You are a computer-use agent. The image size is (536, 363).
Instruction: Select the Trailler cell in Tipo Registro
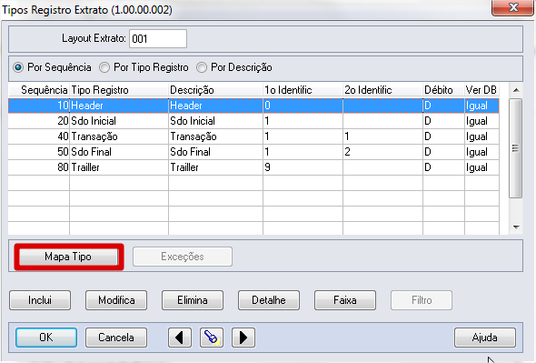119,167
